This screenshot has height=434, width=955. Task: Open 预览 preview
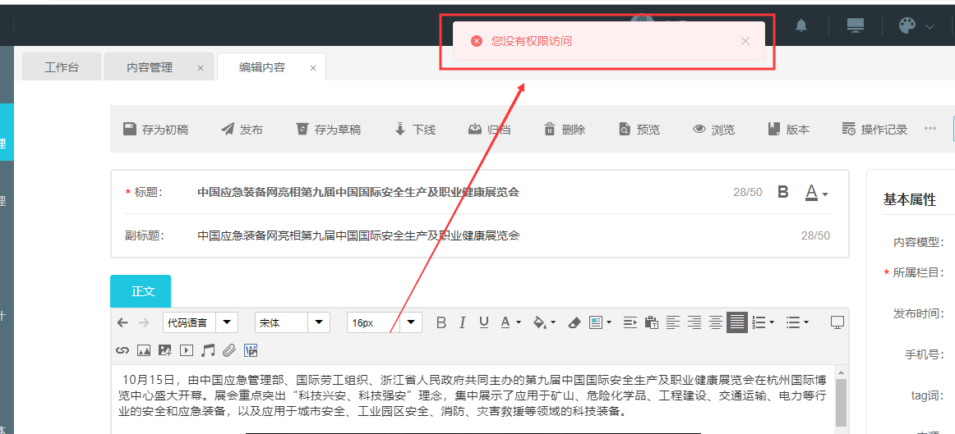[x=639, y=129]
